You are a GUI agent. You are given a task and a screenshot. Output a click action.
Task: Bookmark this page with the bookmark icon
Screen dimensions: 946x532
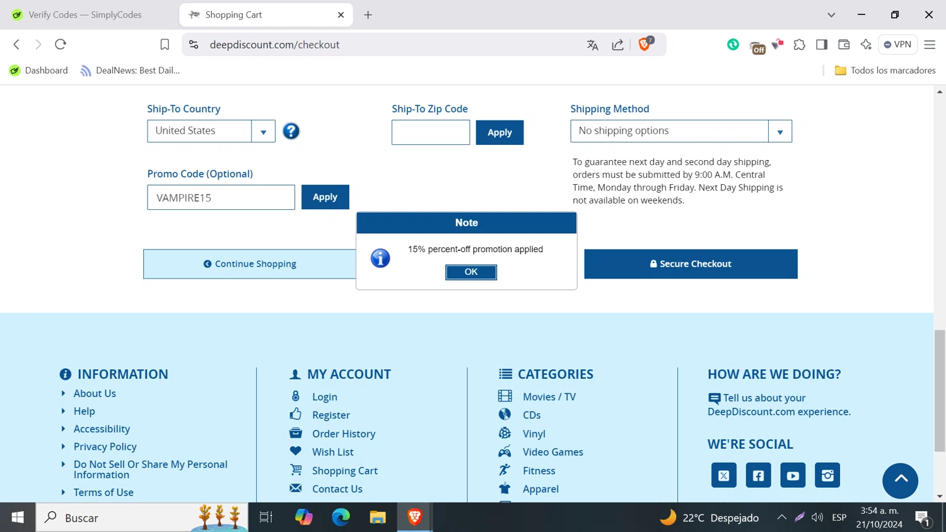165,44
